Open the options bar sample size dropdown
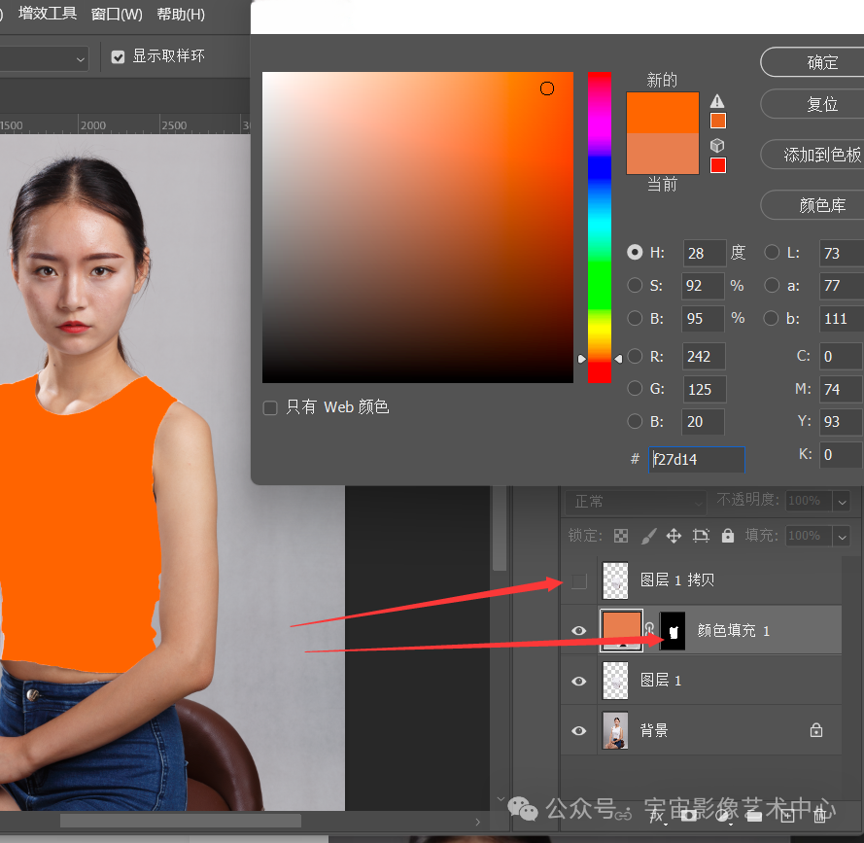 tap(44, 58)
